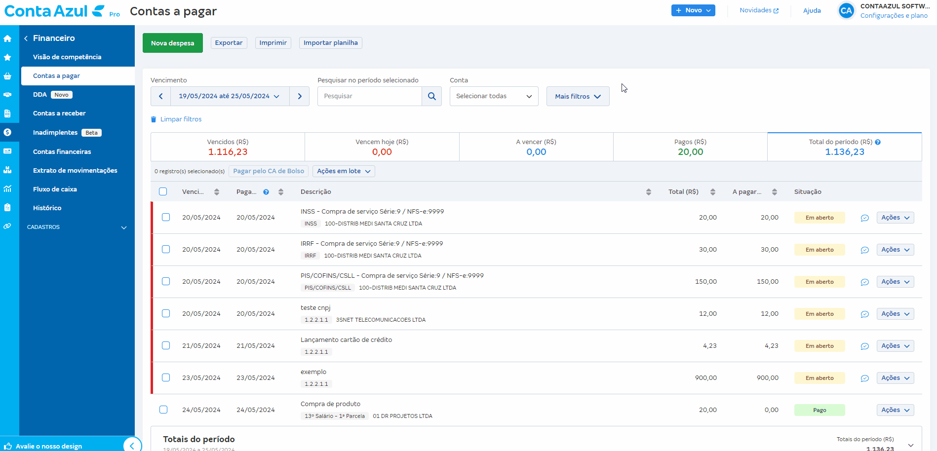Select the dollar-sign Financeiro sidebar icon
The image size is (937, 451).
coord(7,132)
